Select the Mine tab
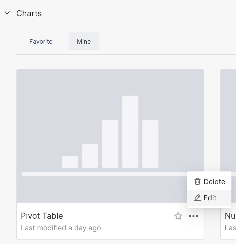Viewport: 236px width, 244px height. (x=84, y=41)
